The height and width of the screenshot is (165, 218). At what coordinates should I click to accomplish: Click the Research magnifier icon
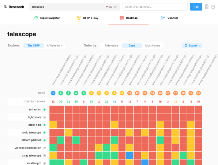[x=5, y=7]
